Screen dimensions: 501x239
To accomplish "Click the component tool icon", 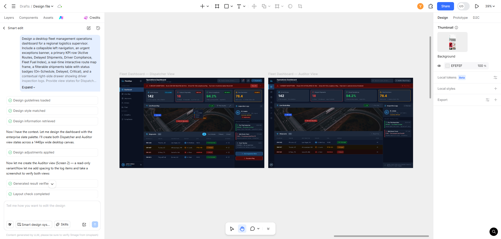I will 254,6.
